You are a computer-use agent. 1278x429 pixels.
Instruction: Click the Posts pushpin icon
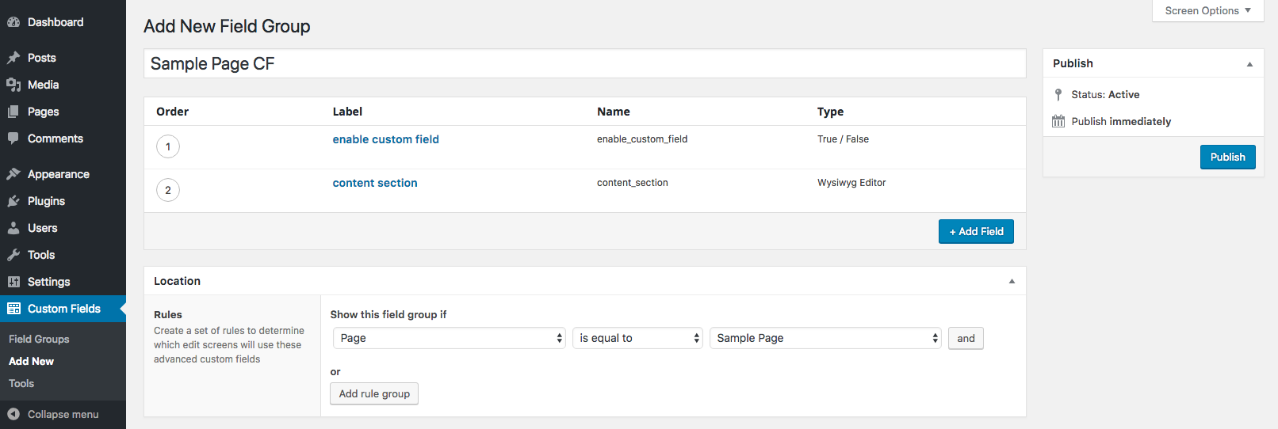coord(13,58)
